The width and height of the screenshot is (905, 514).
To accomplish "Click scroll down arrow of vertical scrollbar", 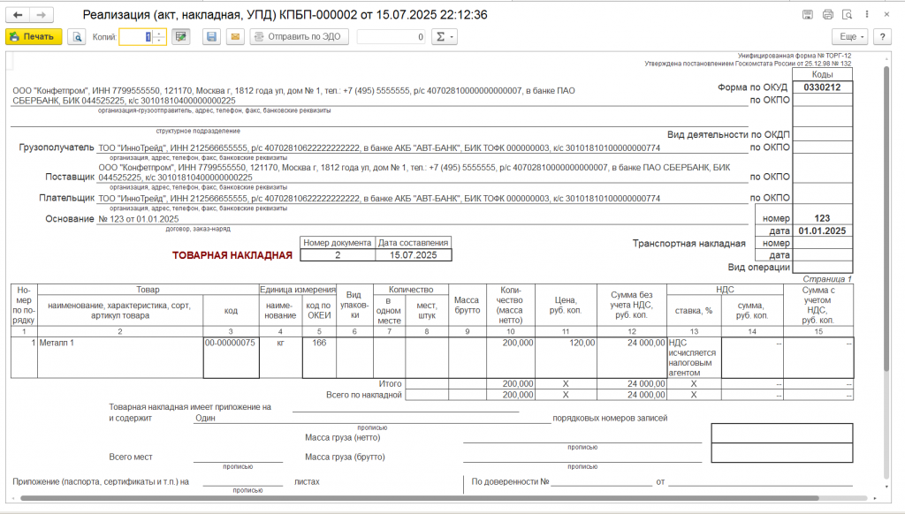I will 886,488.
